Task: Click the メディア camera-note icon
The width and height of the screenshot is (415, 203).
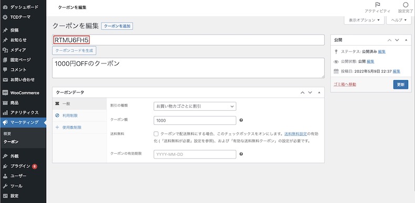Action: pyautogui.click(x=5, y=50)
